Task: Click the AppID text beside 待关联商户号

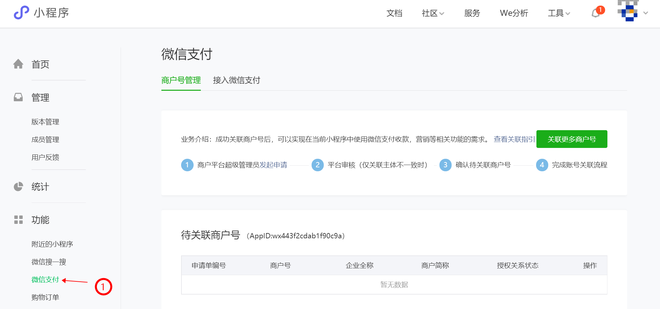Action: tap(295, 236)
